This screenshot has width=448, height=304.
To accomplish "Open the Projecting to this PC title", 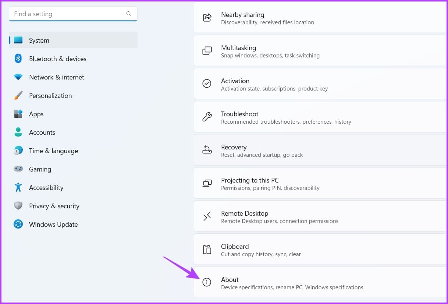I will point(250,180).
